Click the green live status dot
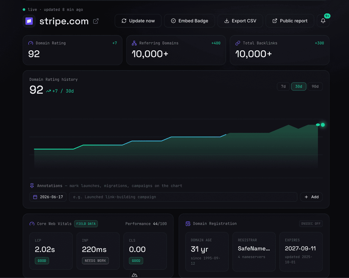Image resolution: width=349 pixels, height=278 pixels. pyautogui.click(x=24, y=10)
